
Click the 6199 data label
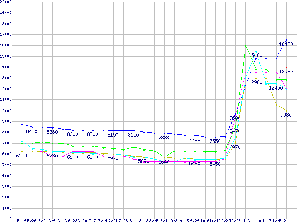(x=22, y=156)
